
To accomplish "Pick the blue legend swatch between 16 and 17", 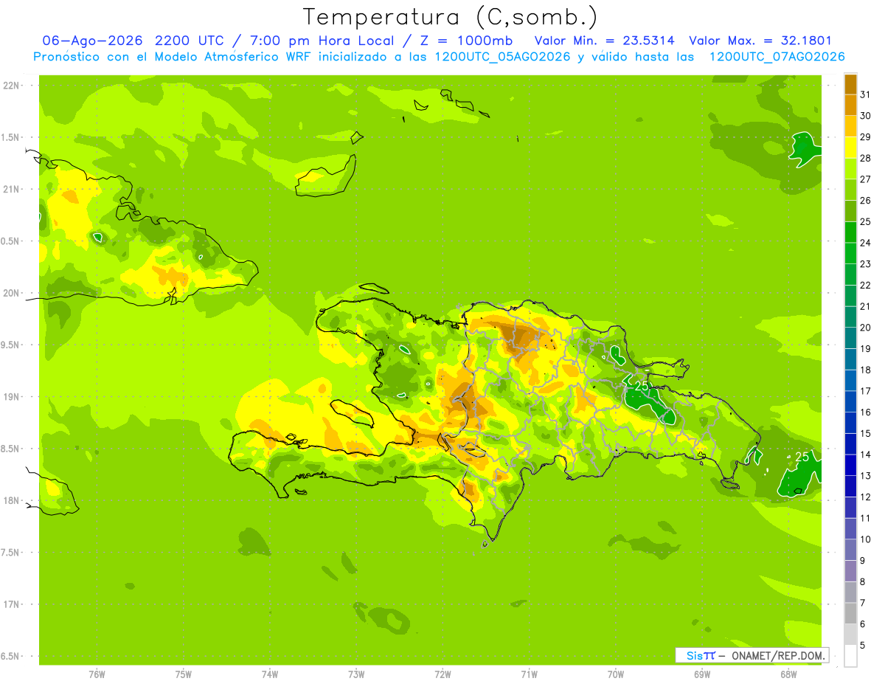I will pos(850,401).
